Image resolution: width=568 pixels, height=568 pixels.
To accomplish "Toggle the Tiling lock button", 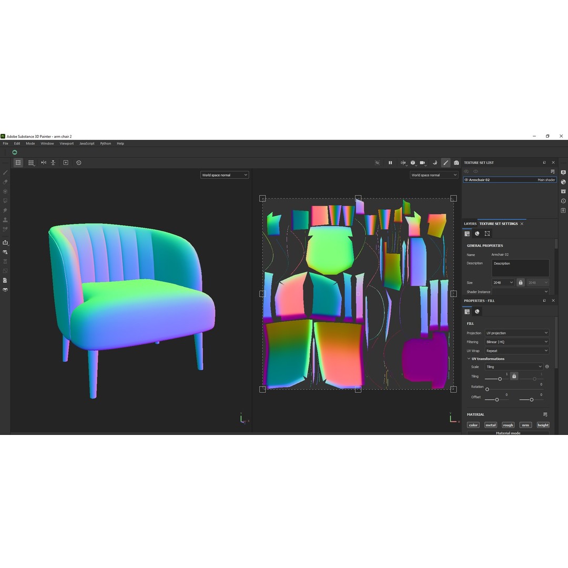I will [x=514, y=376].
